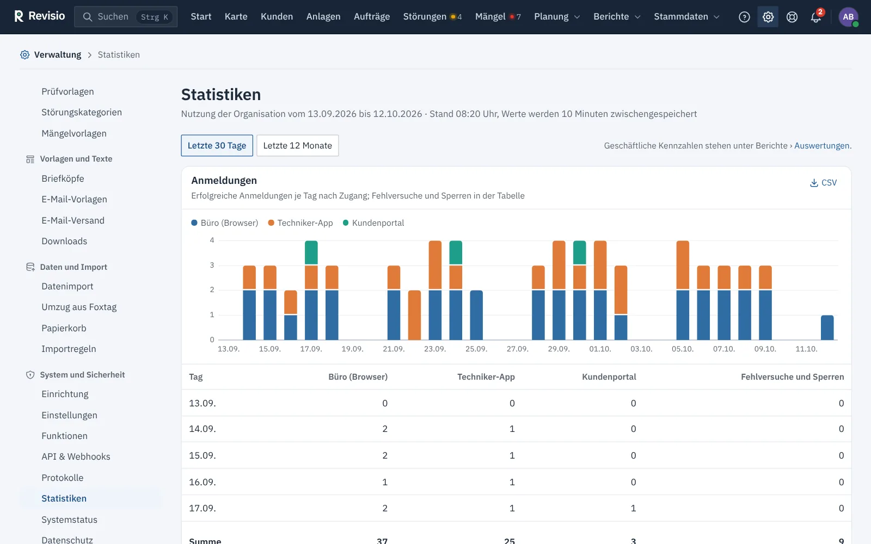Click the Verwaltung breadcrumb gear icon

point(24,54)
